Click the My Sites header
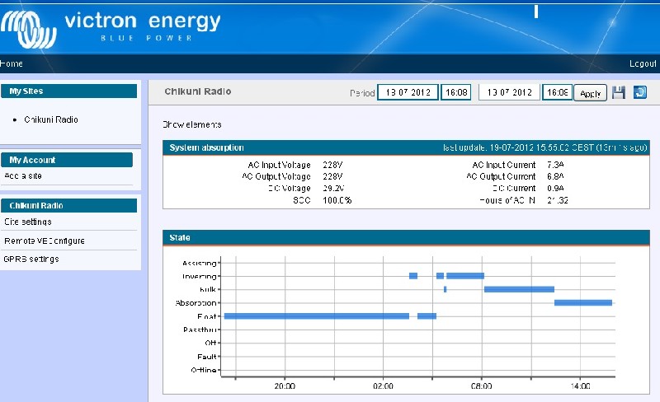Viewport: 660px width, 402px height. click(x=69, y=91)
